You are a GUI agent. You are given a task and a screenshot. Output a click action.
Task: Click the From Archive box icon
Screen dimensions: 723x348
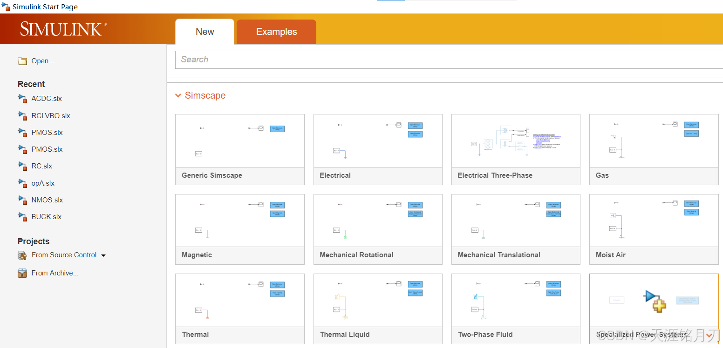point(22,273)
